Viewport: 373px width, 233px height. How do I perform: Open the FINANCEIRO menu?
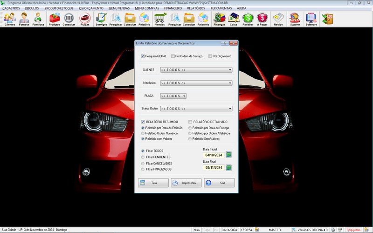point(173,8)
